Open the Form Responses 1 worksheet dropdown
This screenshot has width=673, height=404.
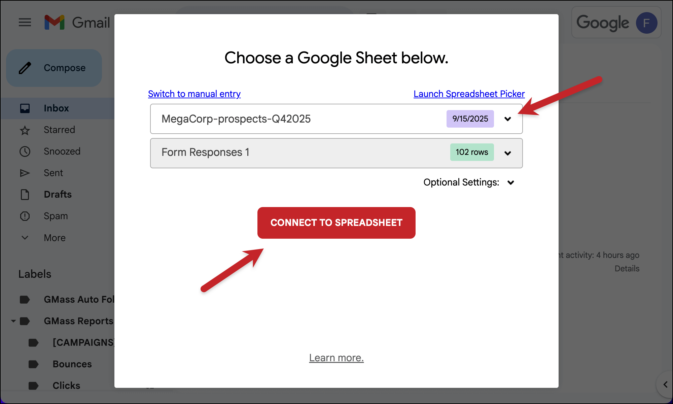point(508,153)
